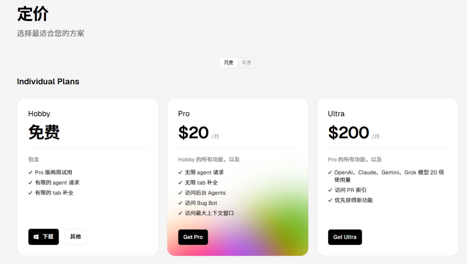Click the 免费 price heading
The height and width of the screenshot is (264, 467).
click(44, 132)
